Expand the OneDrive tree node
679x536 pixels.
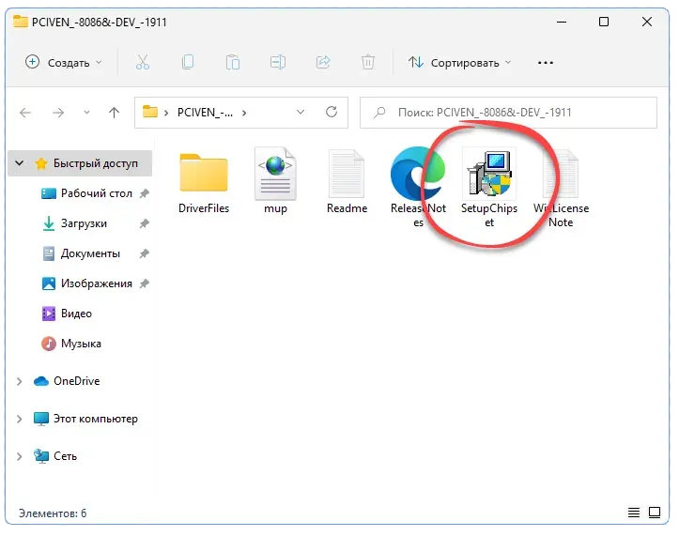19,381
